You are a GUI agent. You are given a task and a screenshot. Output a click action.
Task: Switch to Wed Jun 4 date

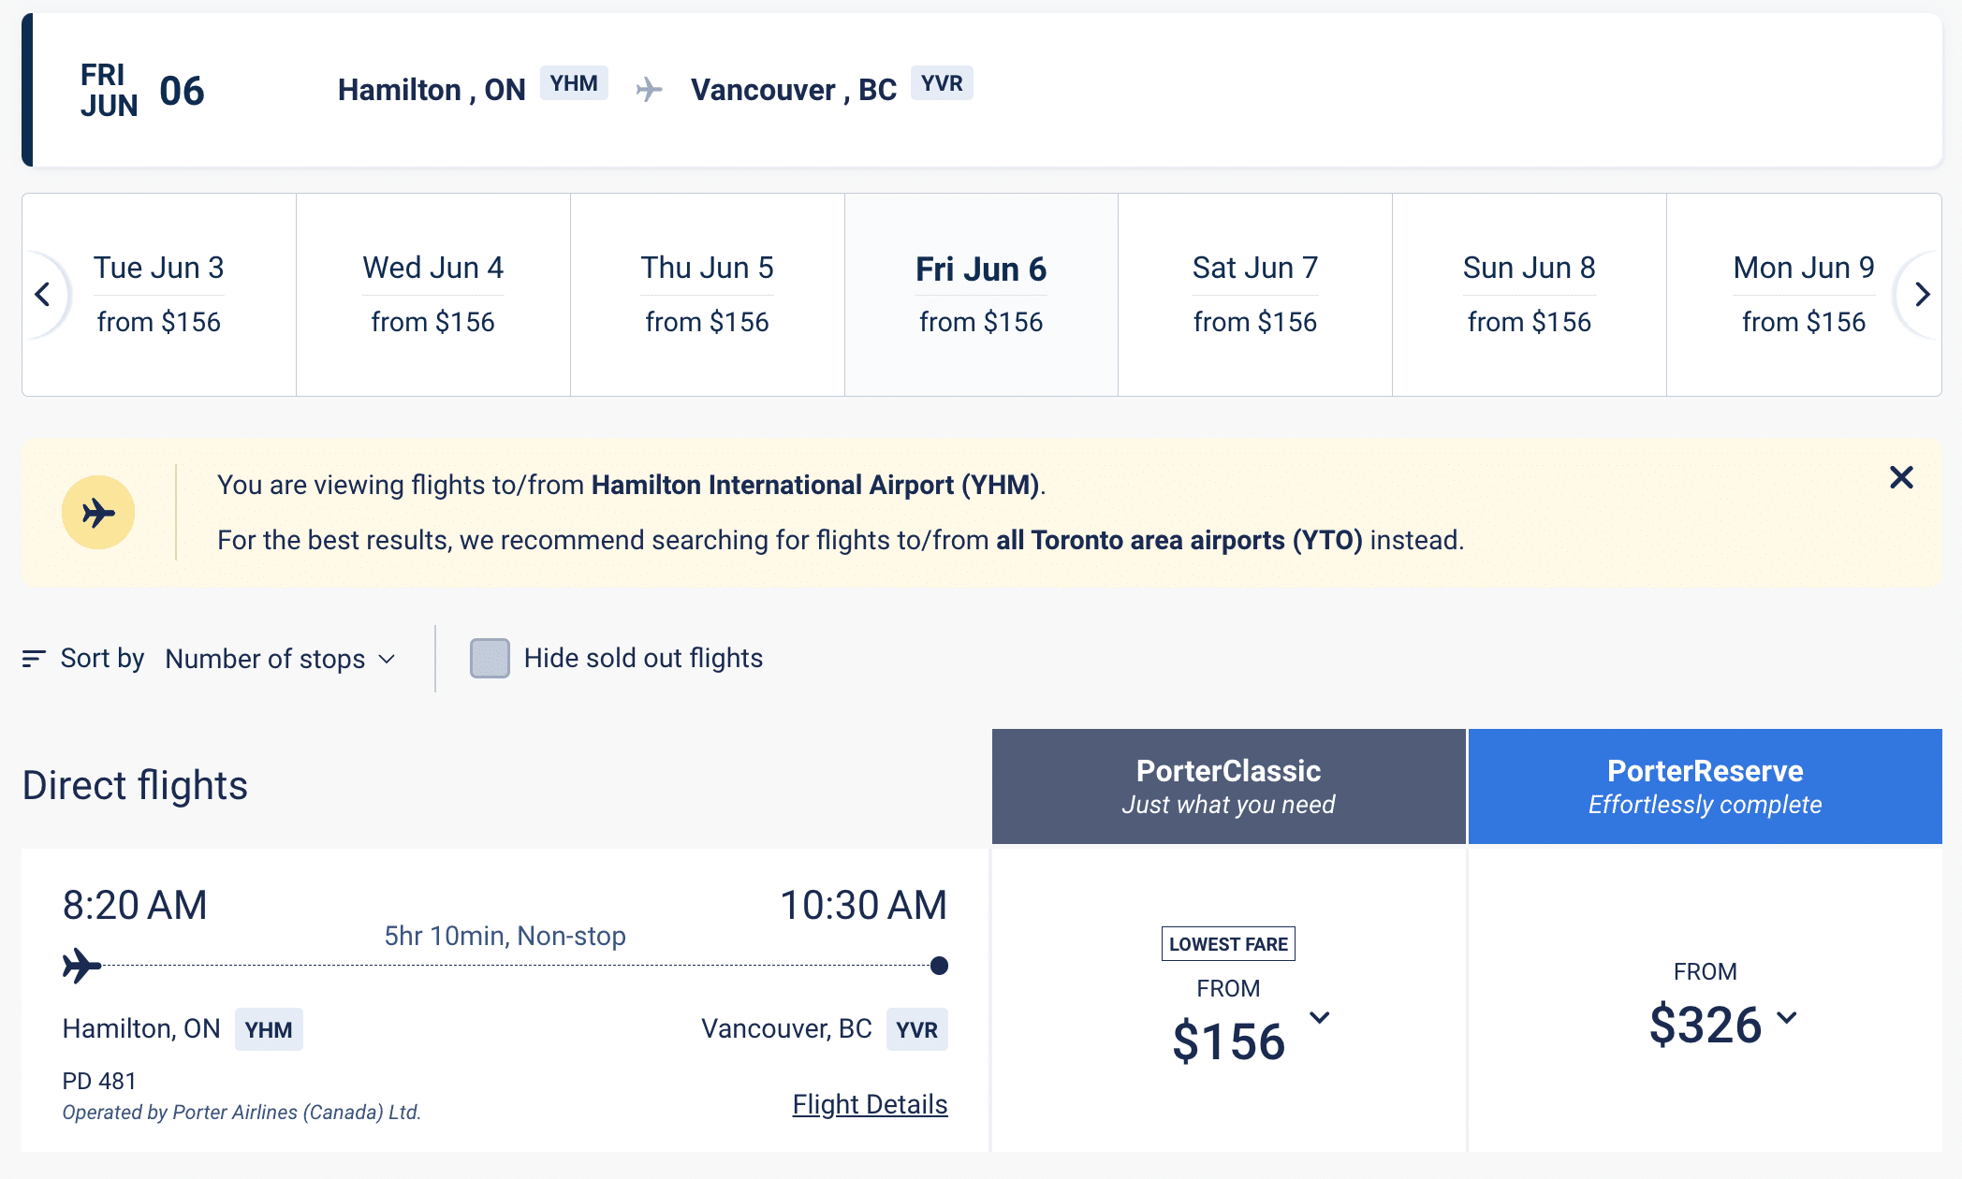tap(433, 295)
